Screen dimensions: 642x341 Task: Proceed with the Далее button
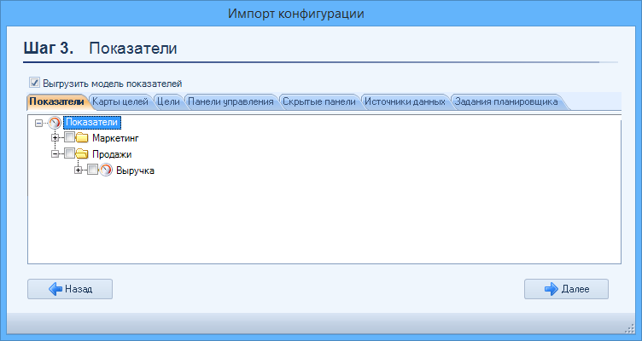pos(566,289)
